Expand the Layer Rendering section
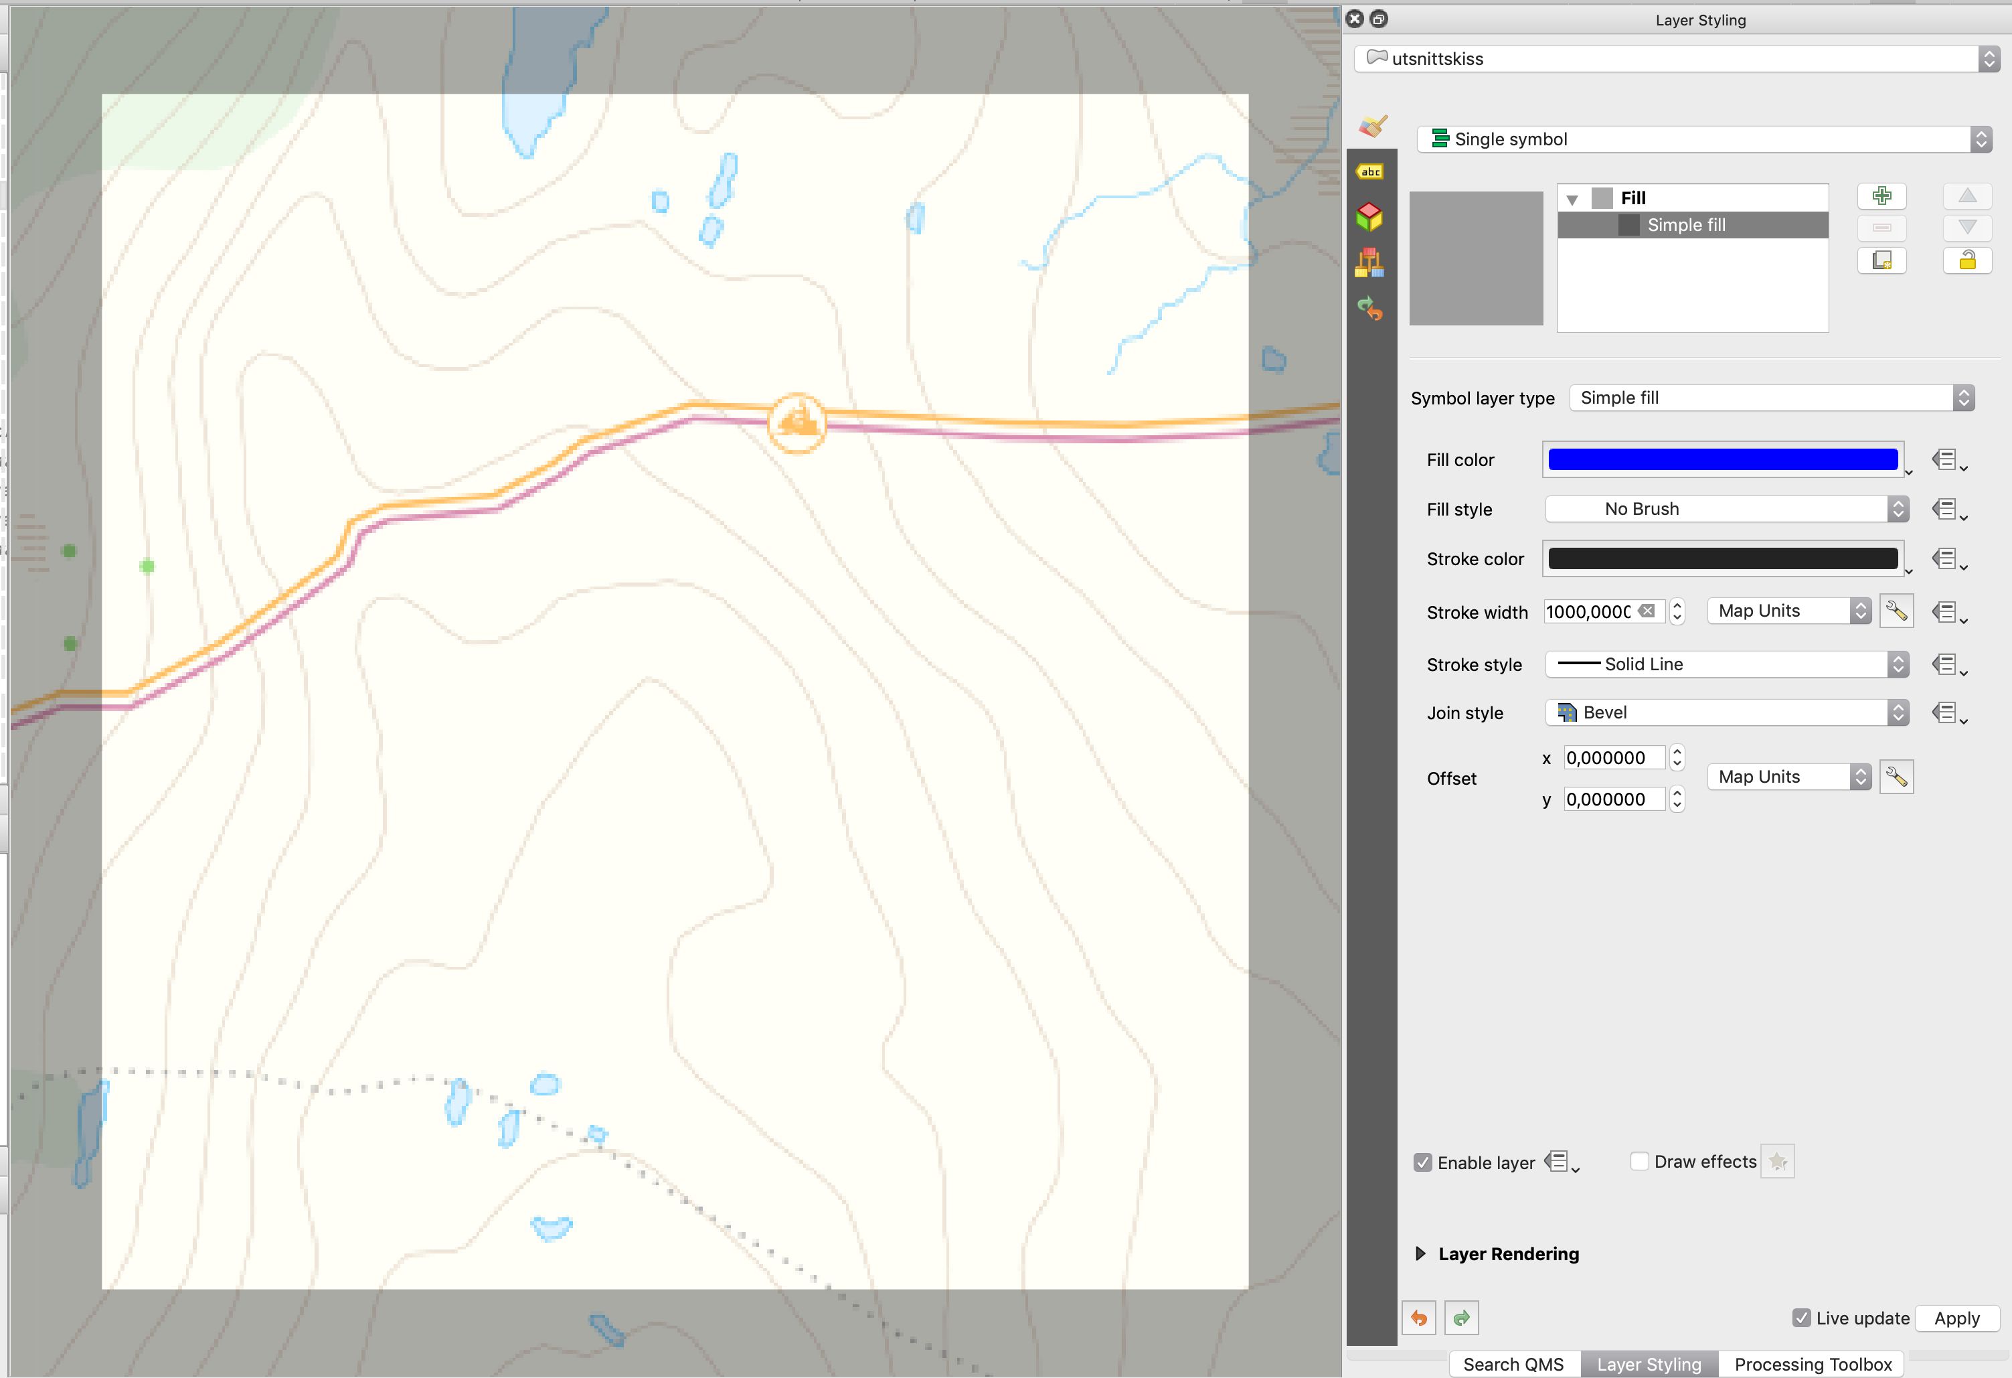Screen dimensions: 2012x1378 [x=1421, y=1253]
